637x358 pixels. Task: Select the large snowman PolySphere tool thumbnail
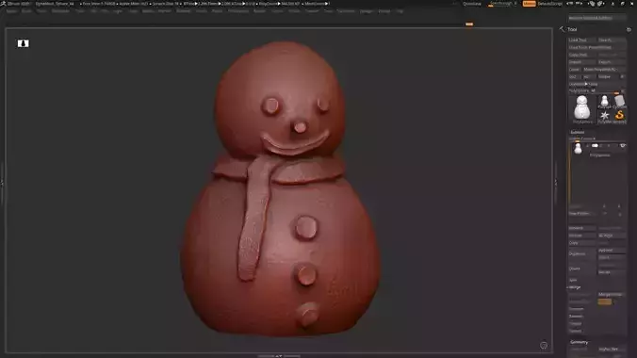[x=581, y=109]
